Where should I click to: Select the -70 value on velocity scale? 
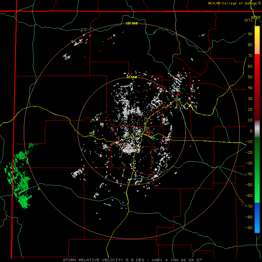point(249,206)
